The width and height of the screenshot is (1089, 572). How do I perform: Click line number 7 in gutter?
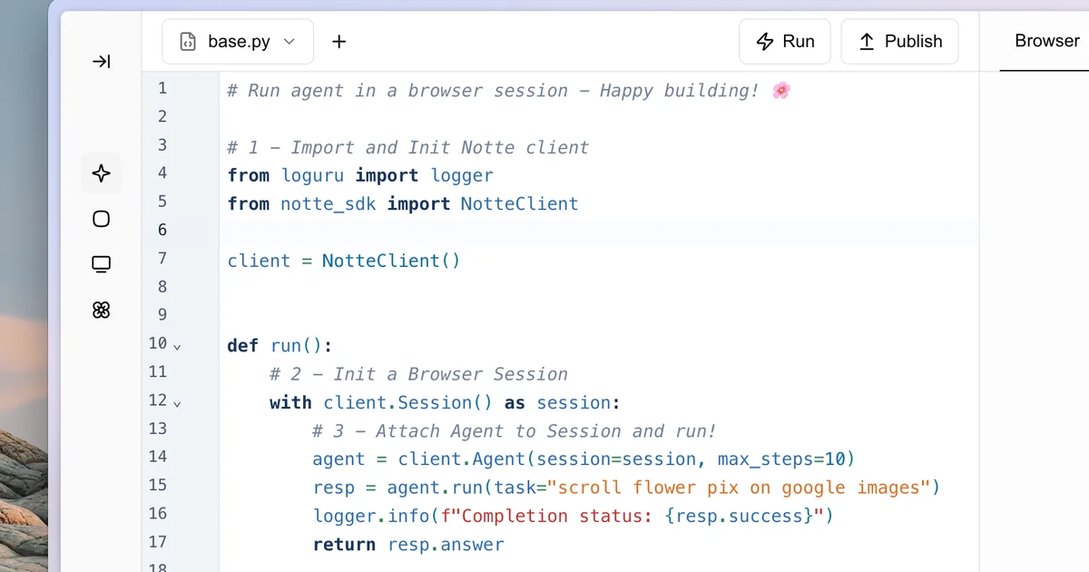[162, 258]
